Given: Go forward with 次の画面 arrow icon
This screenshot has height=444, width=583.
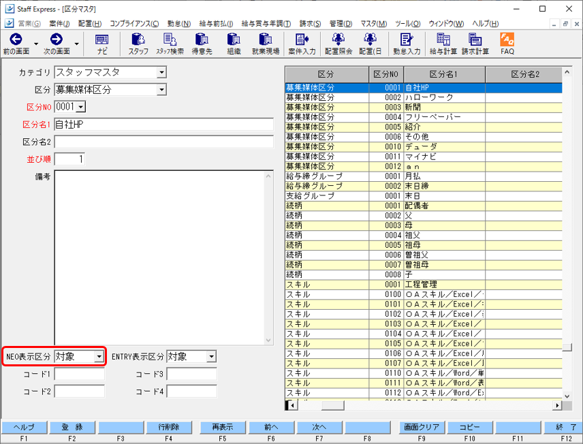Looking at the screenshot, I should pos(56,39).
